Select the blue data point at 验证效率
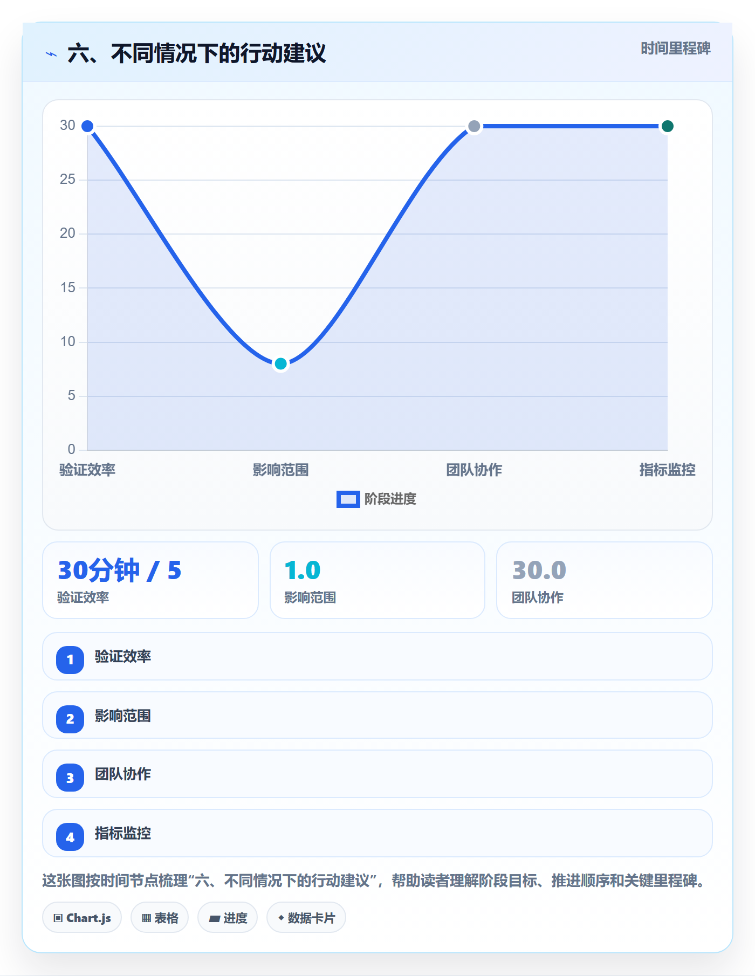 87,126
